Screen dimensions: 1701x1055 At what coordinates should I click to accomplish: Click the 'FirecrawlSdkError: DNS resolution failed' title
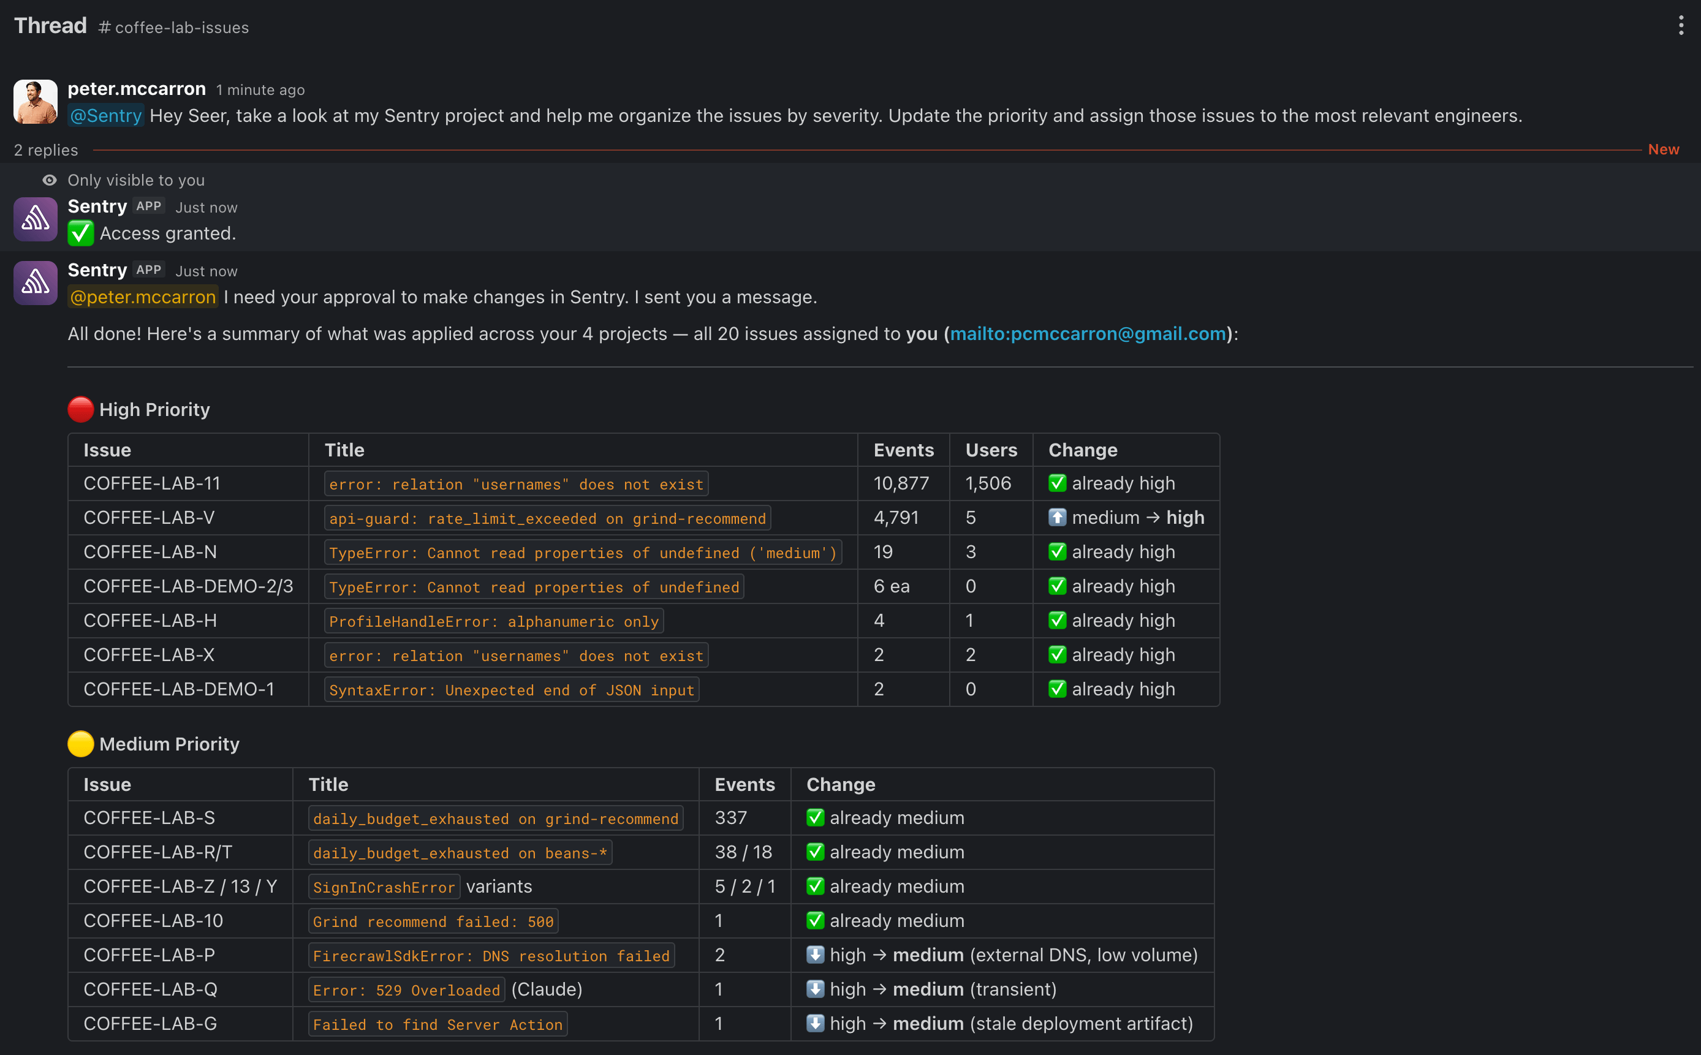coord(492,956)
